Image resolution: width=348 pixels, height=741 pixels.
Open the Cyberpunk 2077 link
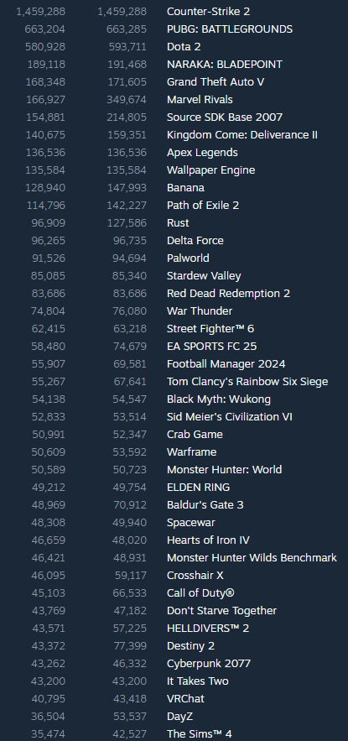point(208,664)
